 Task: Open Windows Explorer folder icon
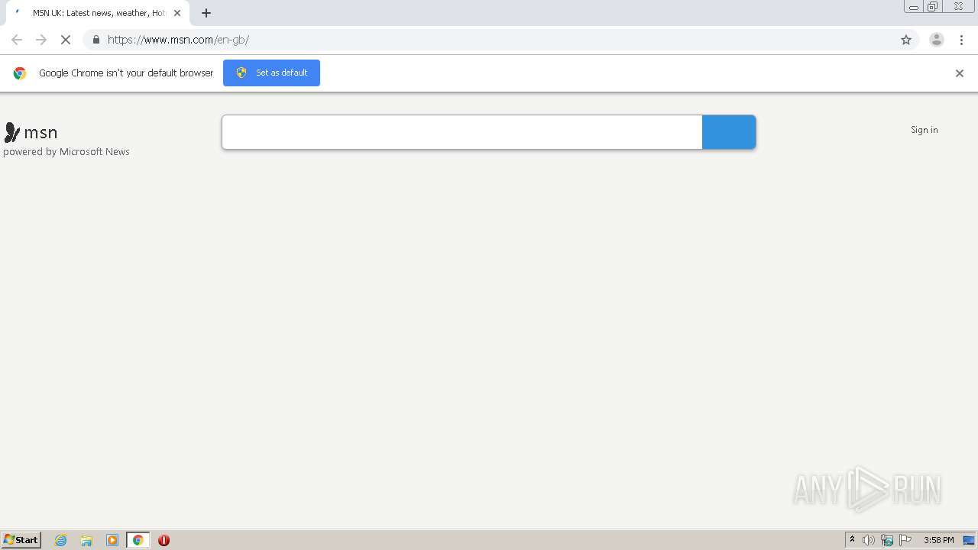point(86,540)
